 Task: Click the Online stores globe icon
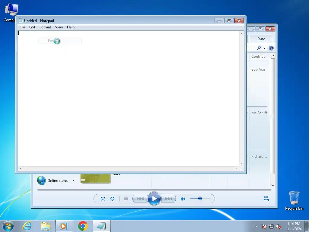[x=42, y=180]
